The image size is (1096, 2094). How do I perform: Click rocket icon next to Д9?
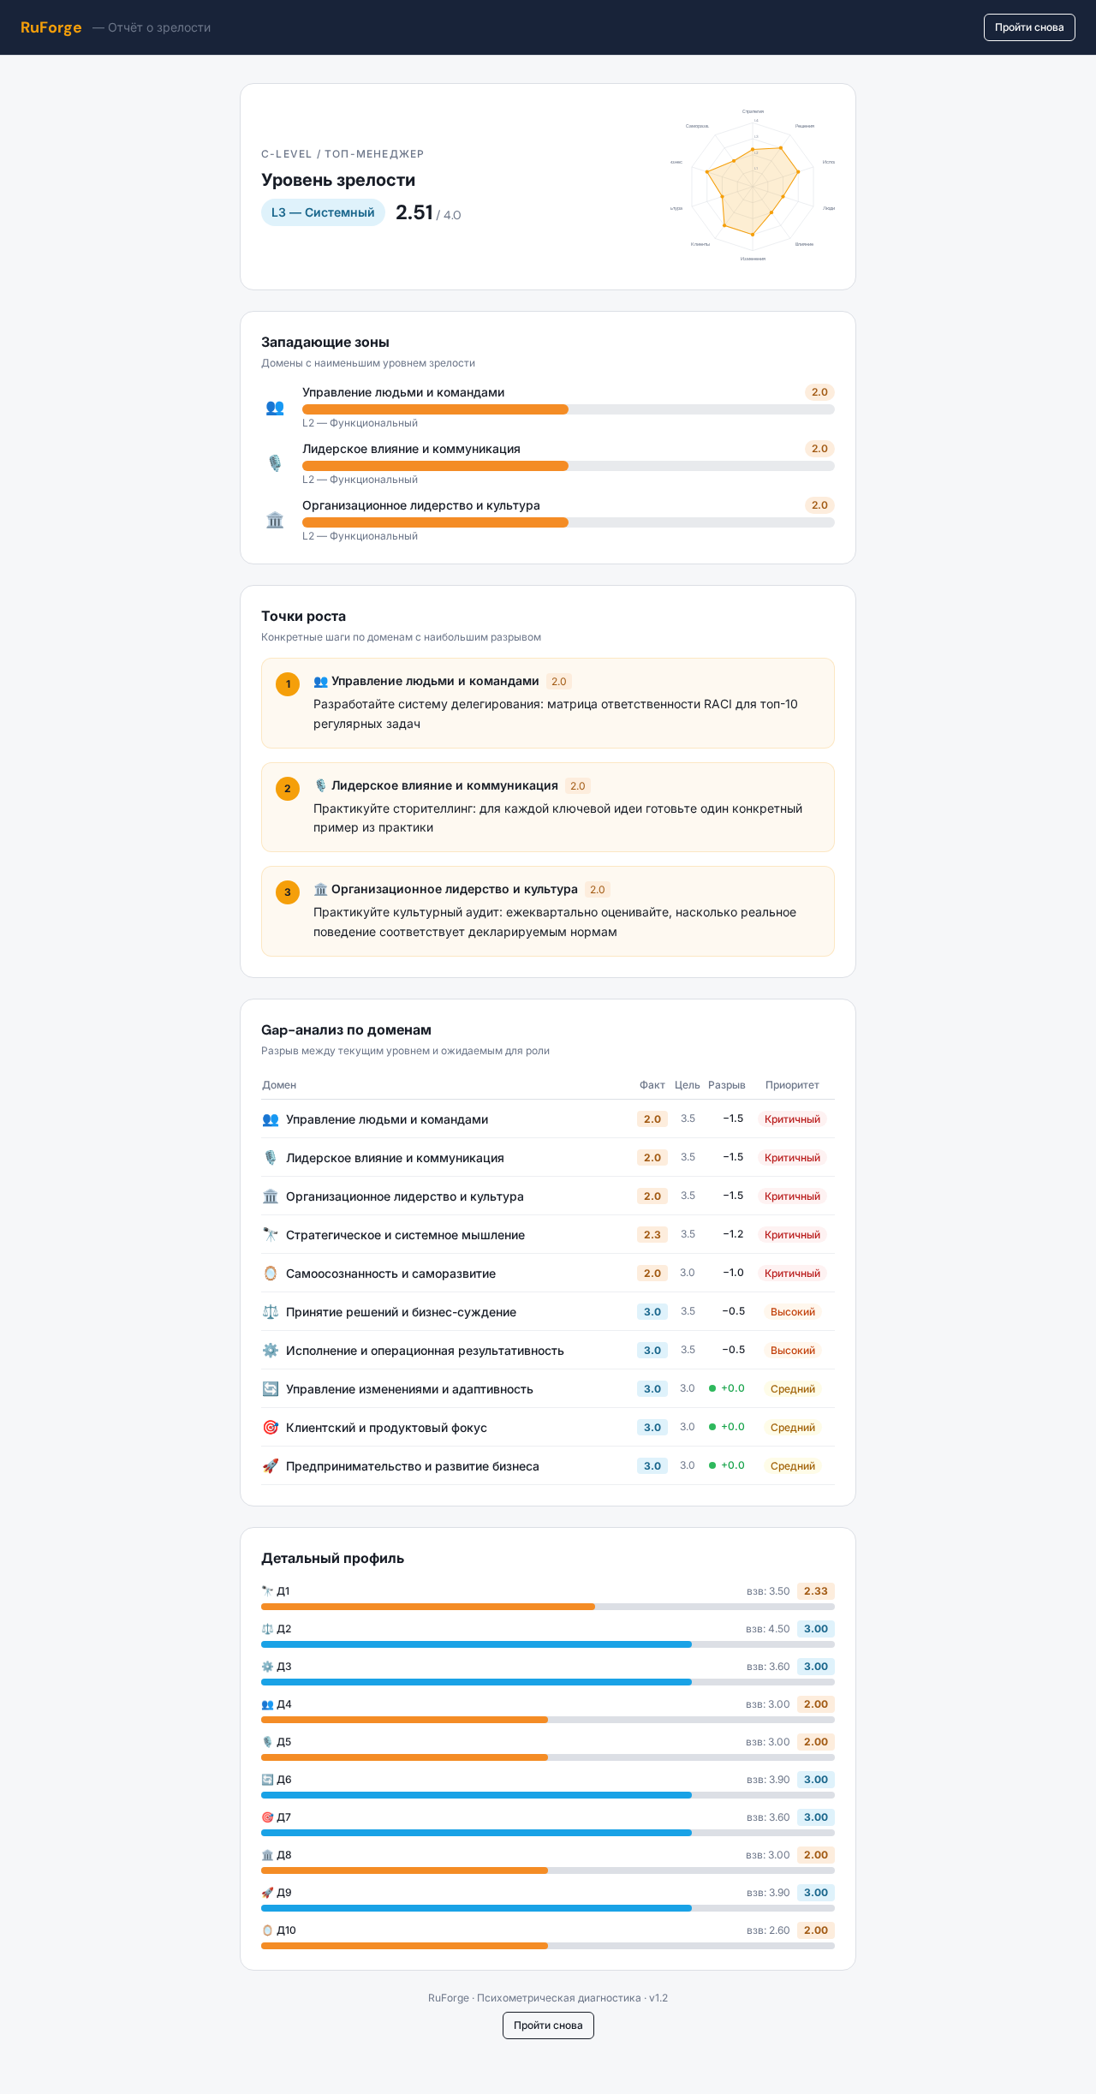coord(267,1893)
